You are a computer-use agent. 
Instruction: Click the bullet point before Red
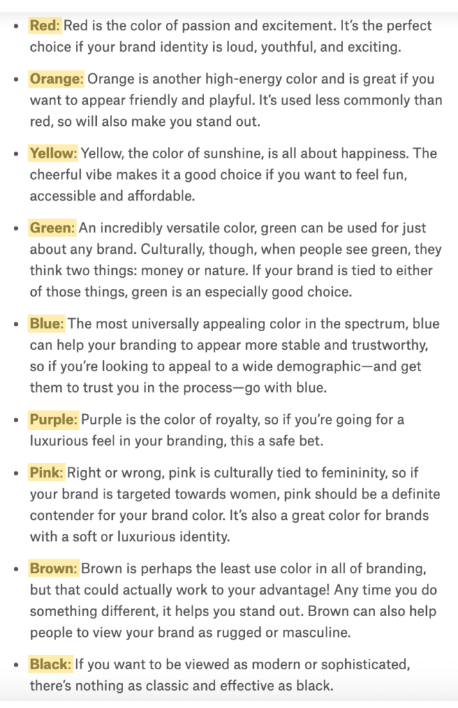coord(15,27)
